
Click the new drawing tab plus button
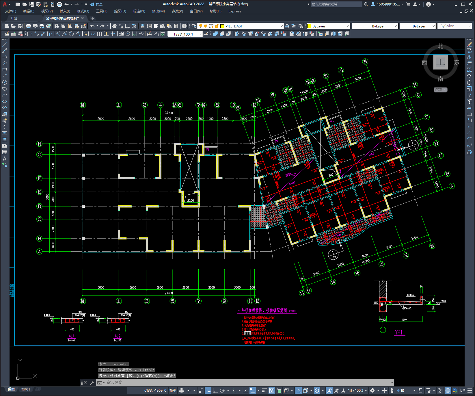click(x=93, y=18)
